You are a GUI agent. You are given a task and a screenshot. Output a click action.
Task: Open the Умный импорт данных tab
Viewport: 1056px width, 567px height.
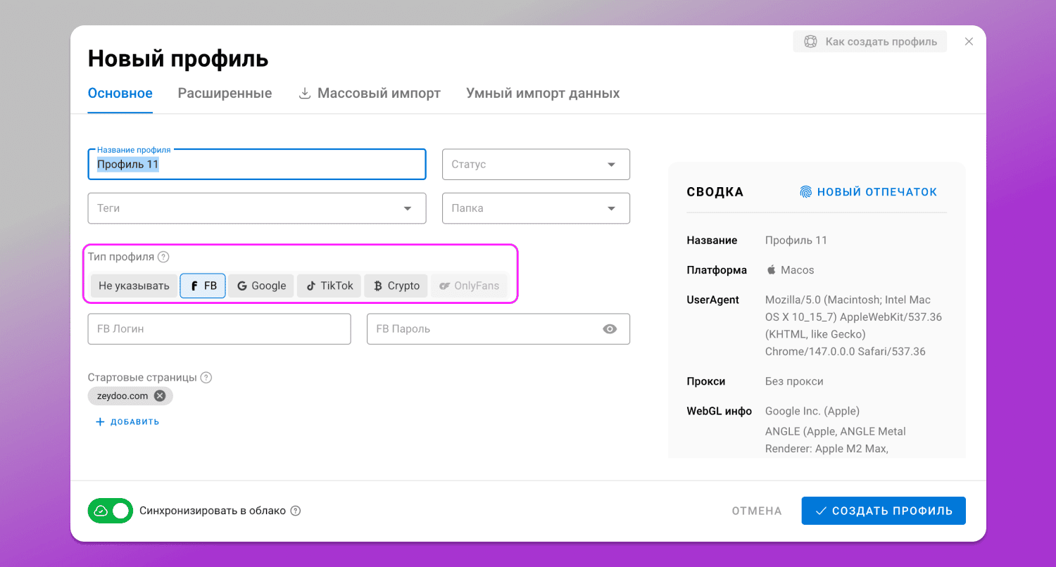[543, 94]
